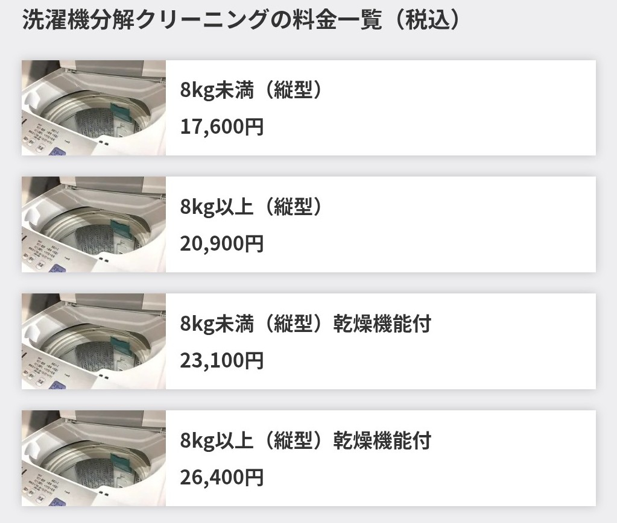Select the 26,400円 price text
This screenshot has width=617, height=523.
click(222, 478)
